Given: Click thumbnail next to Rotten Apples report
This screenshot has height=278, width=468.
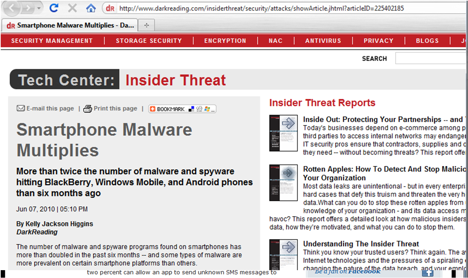Looking at the screenshot, I should tap(284, 183).
